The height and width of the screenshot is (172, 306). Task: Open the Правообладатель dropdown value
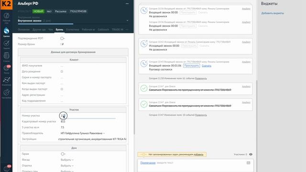coord(83,133)
